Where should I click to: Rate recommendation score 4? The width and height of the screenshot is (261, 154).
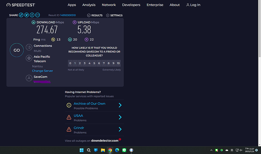pyautogui.click(x=90, y=63)
